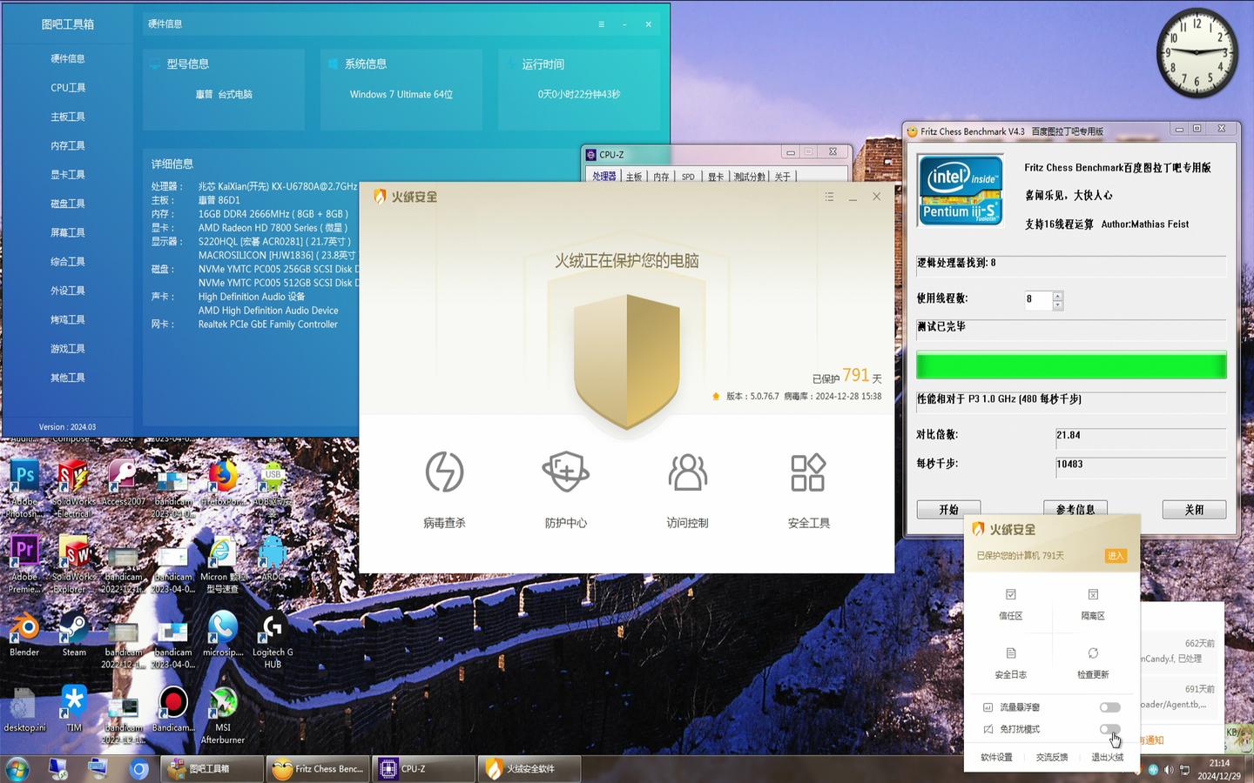Toggle 免打扰模式 do-not-disturb switch
Viewport: 1254px width, 783px height.
pos(1109,729)
